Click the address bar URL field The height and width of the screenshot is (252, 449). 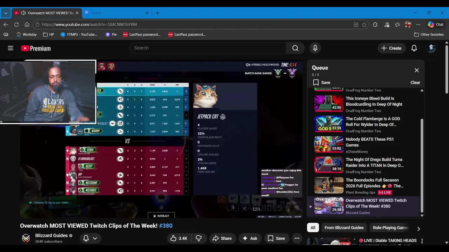tap(196, 24)
